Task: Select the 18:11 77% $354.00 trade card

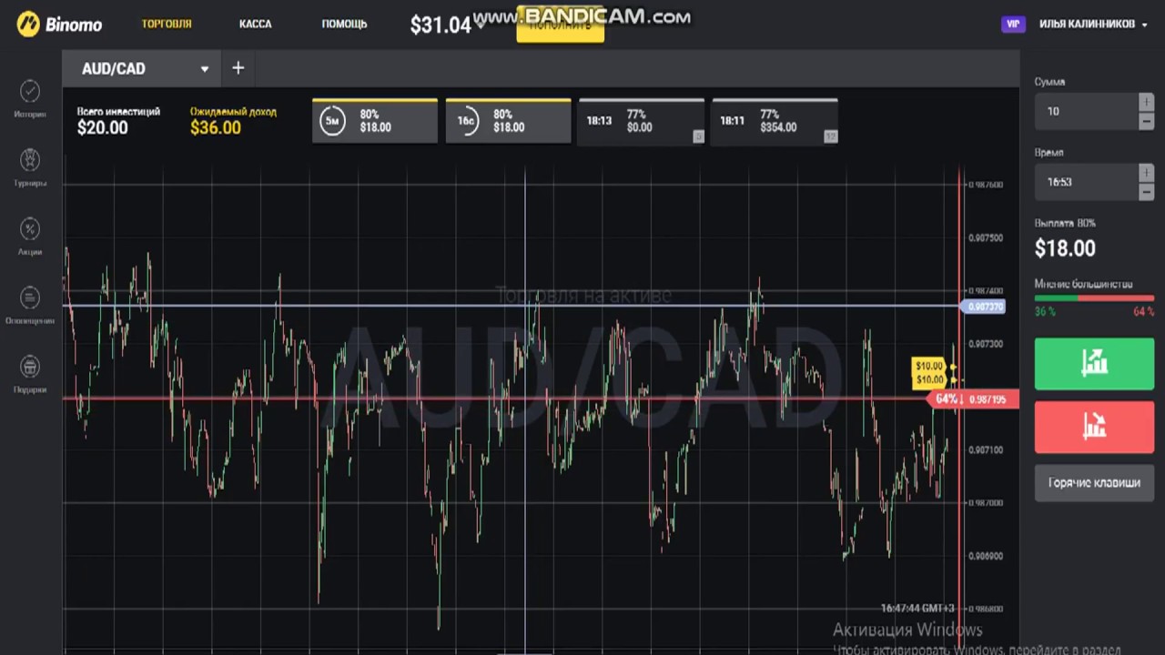Action: 775,121
